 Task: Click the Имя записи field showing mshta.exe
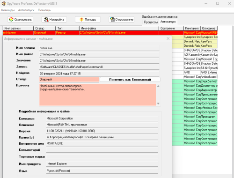coord(99,48)
